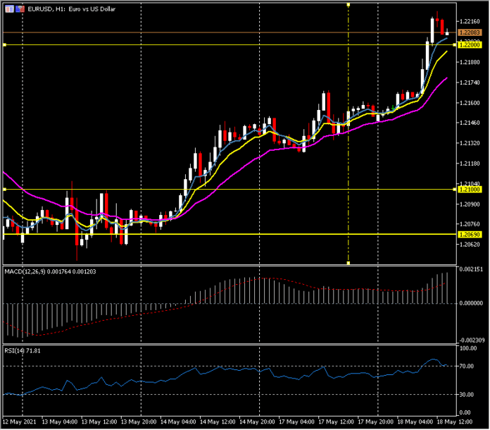Click the yellow 1.21000 level price tag
The width and height of the screenshot is (490, 430).
pyautogui.click(x=470, y=190)
